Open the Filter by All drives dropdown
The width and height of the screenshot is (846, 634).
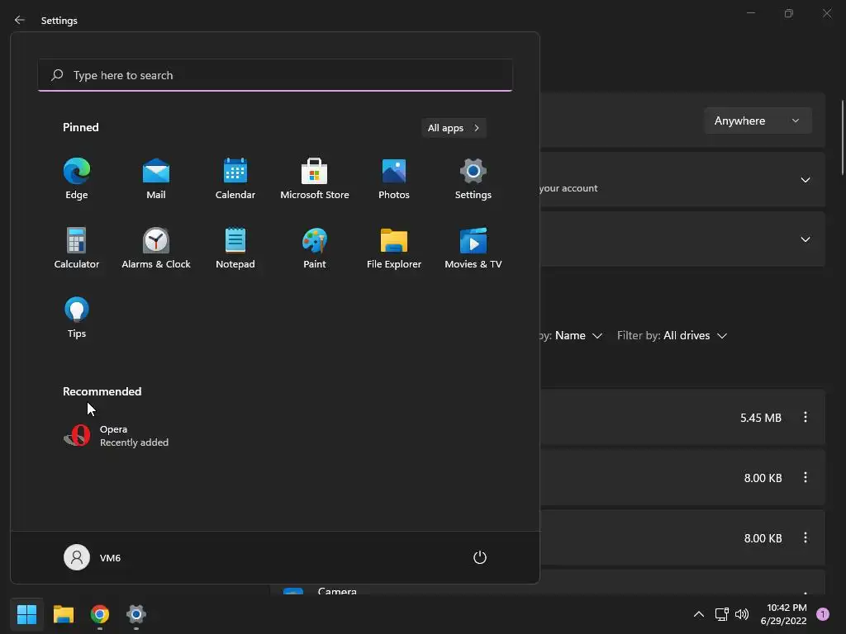[673, 335]
